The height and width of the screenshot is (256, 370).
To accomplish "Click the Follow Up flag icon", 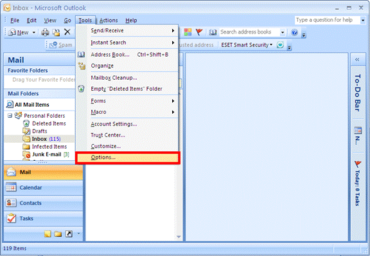I will click(199, 32).
